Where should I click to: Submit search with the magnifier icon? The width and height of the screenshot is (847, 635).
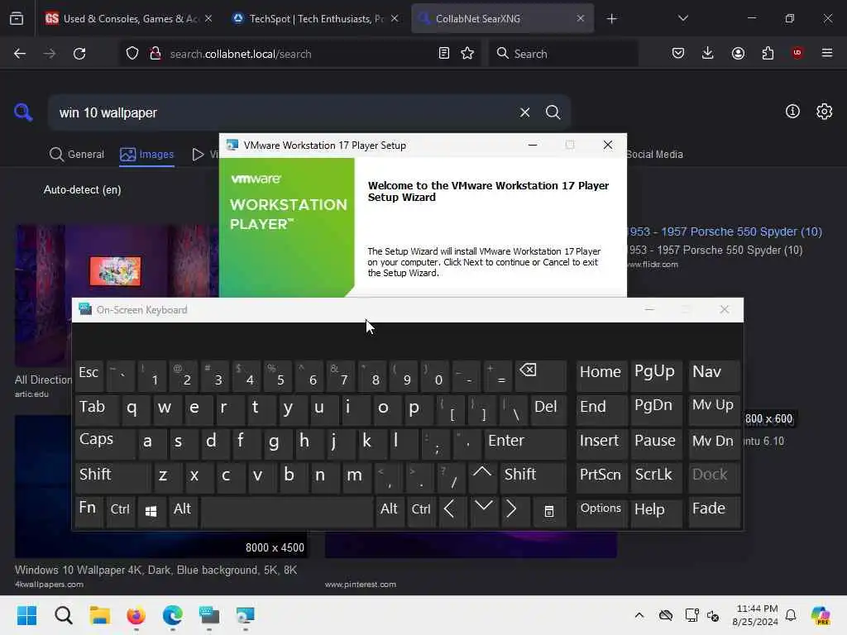click(x=553, y=112)
